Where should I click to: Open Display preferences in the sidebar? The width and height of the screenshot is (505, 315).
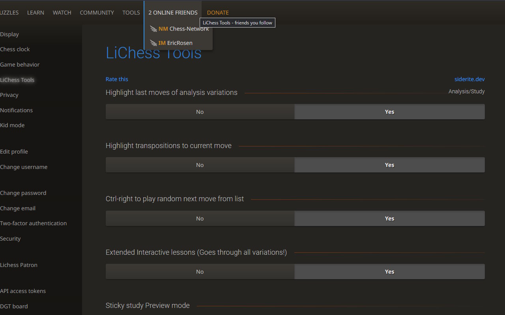point(9,34)
